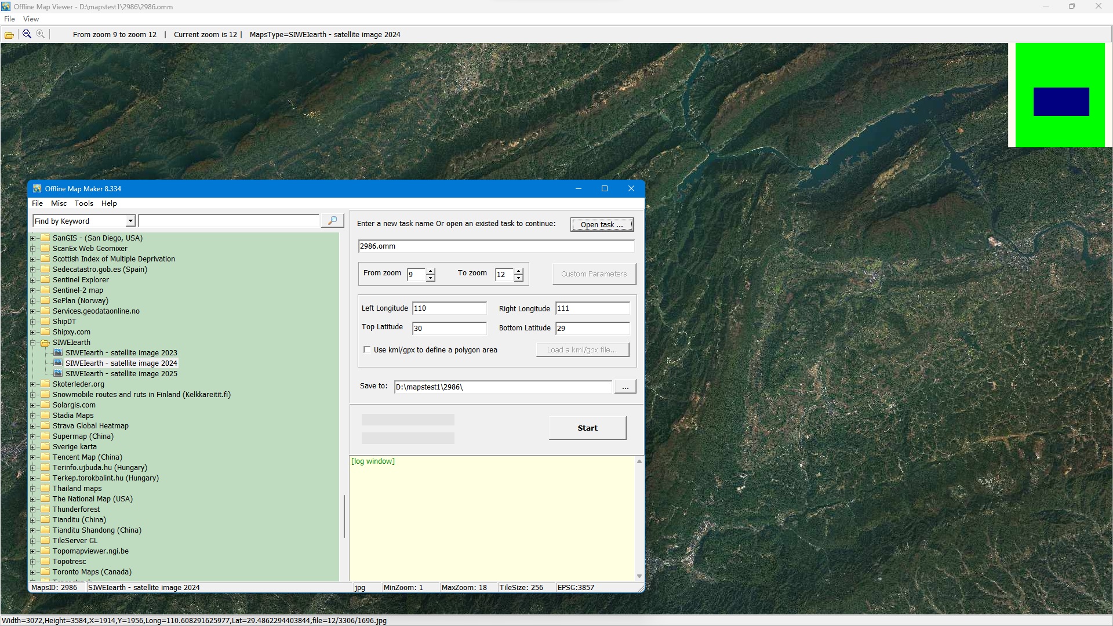Click the Right Longitude input field
Image resolution: width=1113 pixels, height=626 pixels.
click(x=592, y=308)
